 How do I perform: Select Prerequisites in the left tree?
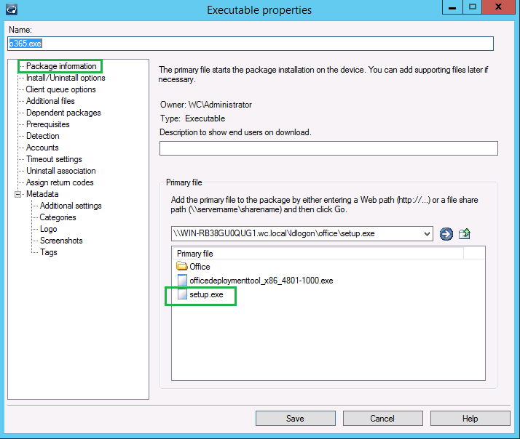coord(48,124)
